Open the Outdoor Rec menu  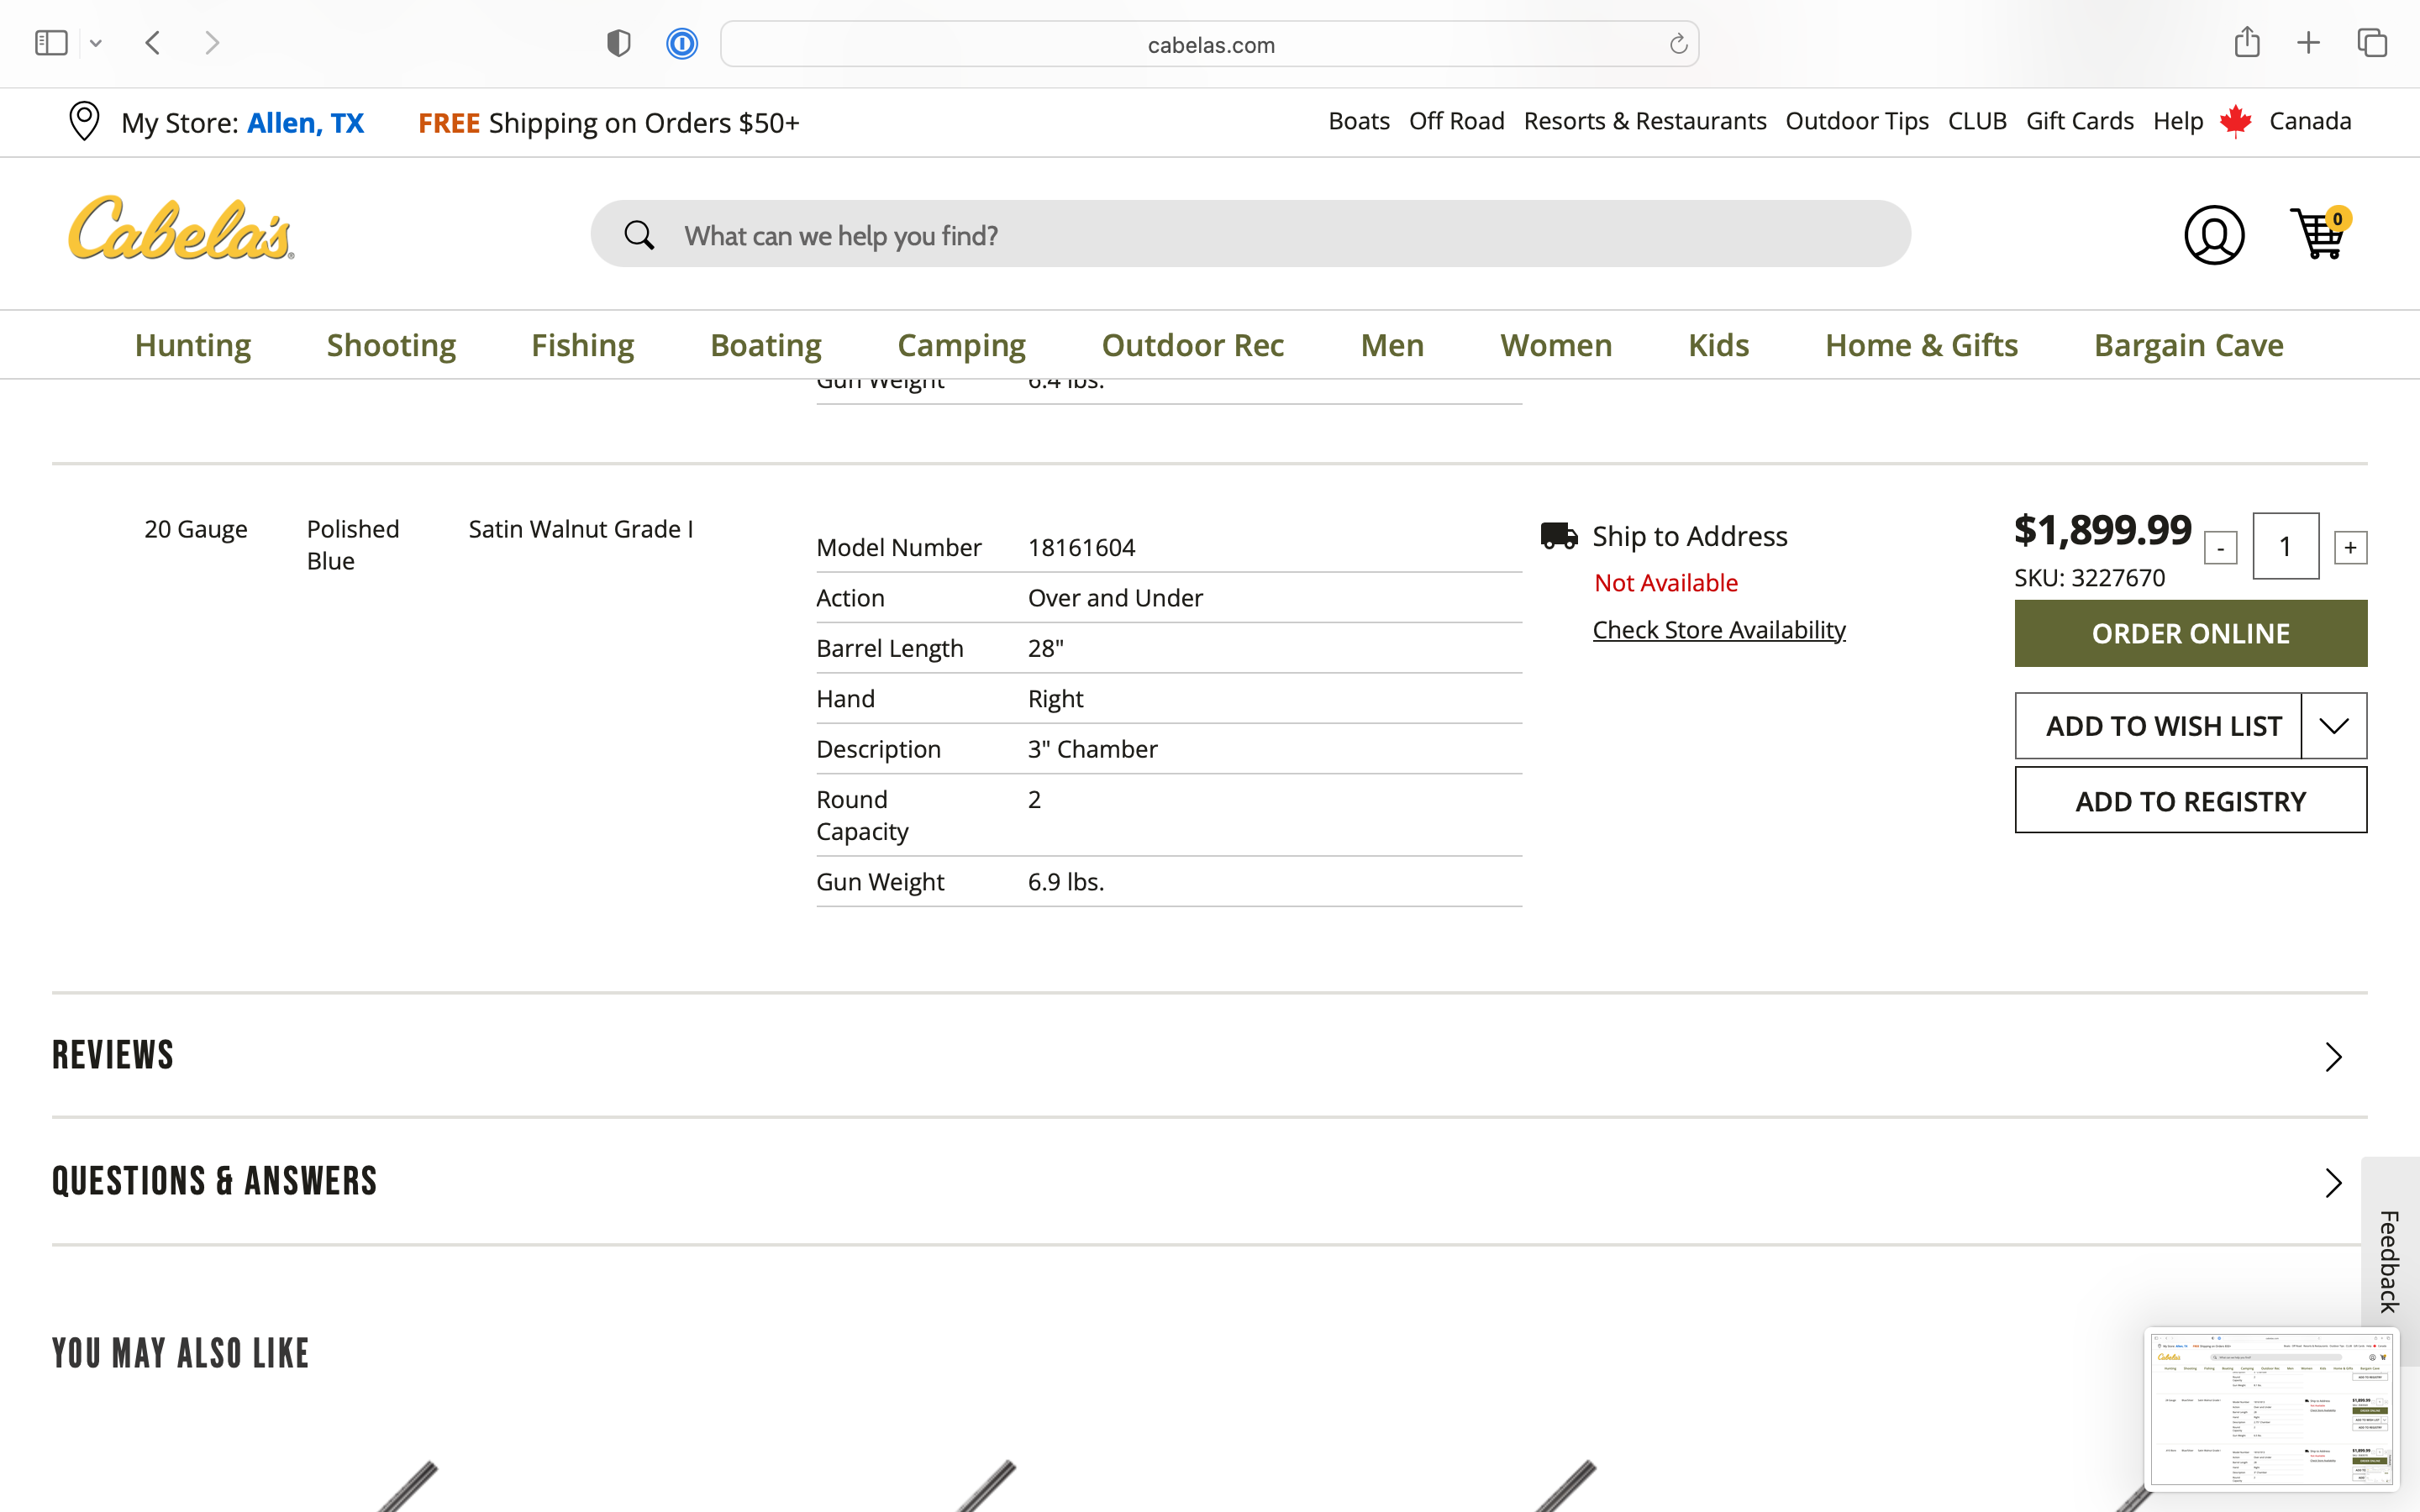click(1192, 345)
